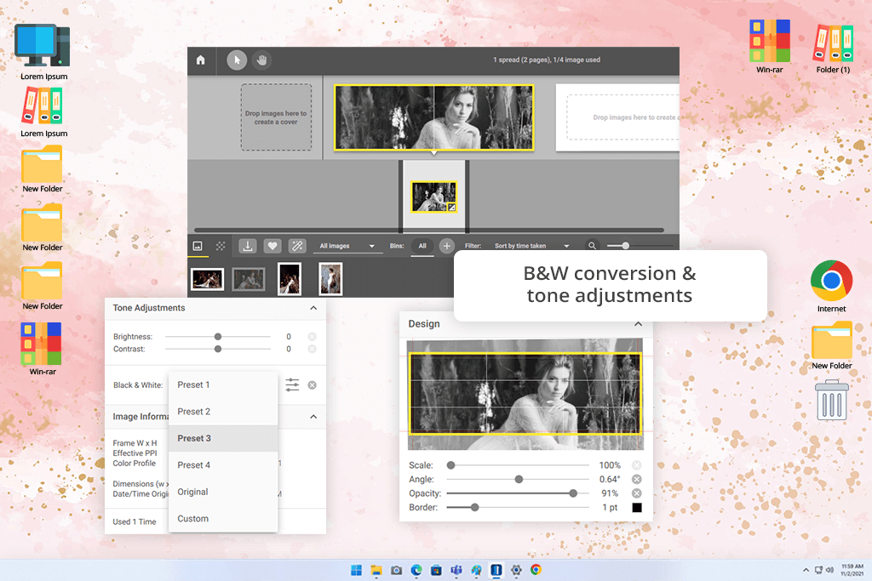Open Microsoft Edge from taskbar
872x581 pixels.
tap(416, 570)
